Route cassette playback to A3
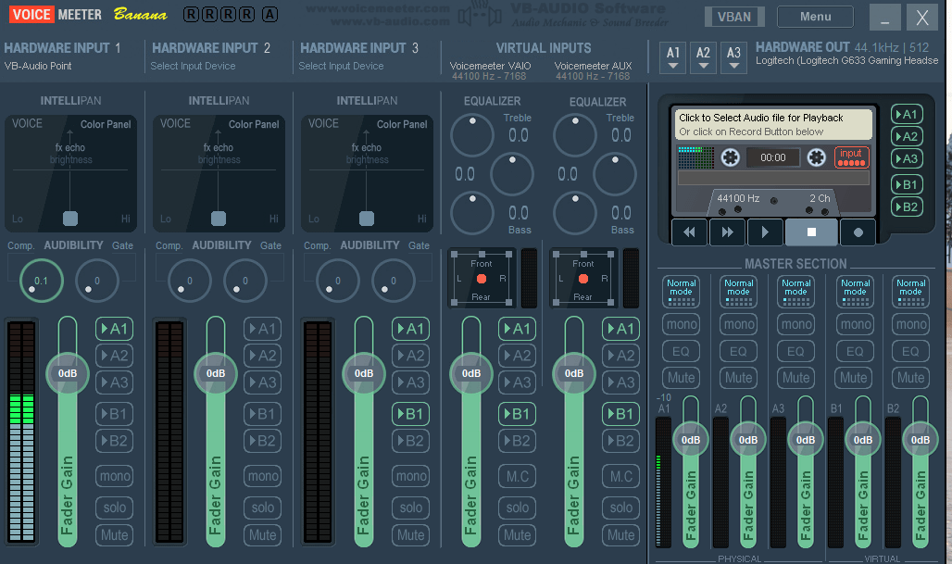 [x=907, y=159]
